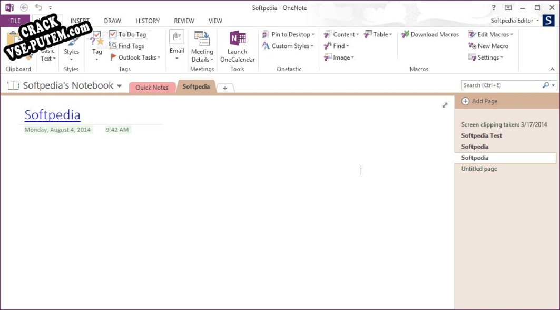Apply the To Do Tag
The image size is (560, 310).
(x=128, y=34)
